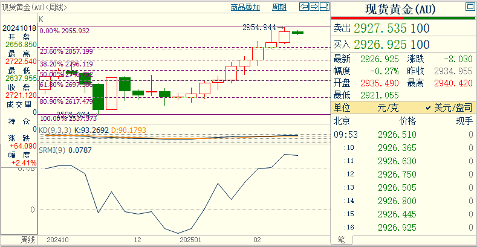This screenshot has height=247, width=477.
Task: Click the D:90.1793 indicator value
Action: (129, 130)
